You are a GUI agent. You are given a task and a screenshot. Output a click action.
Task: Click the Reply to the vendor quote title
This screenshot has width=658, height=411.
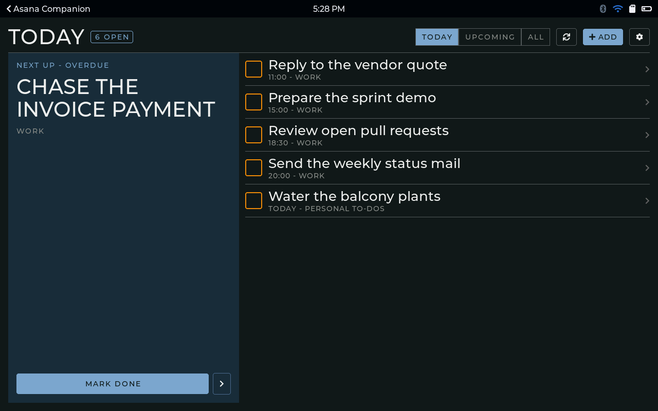[x=358, y=65]
